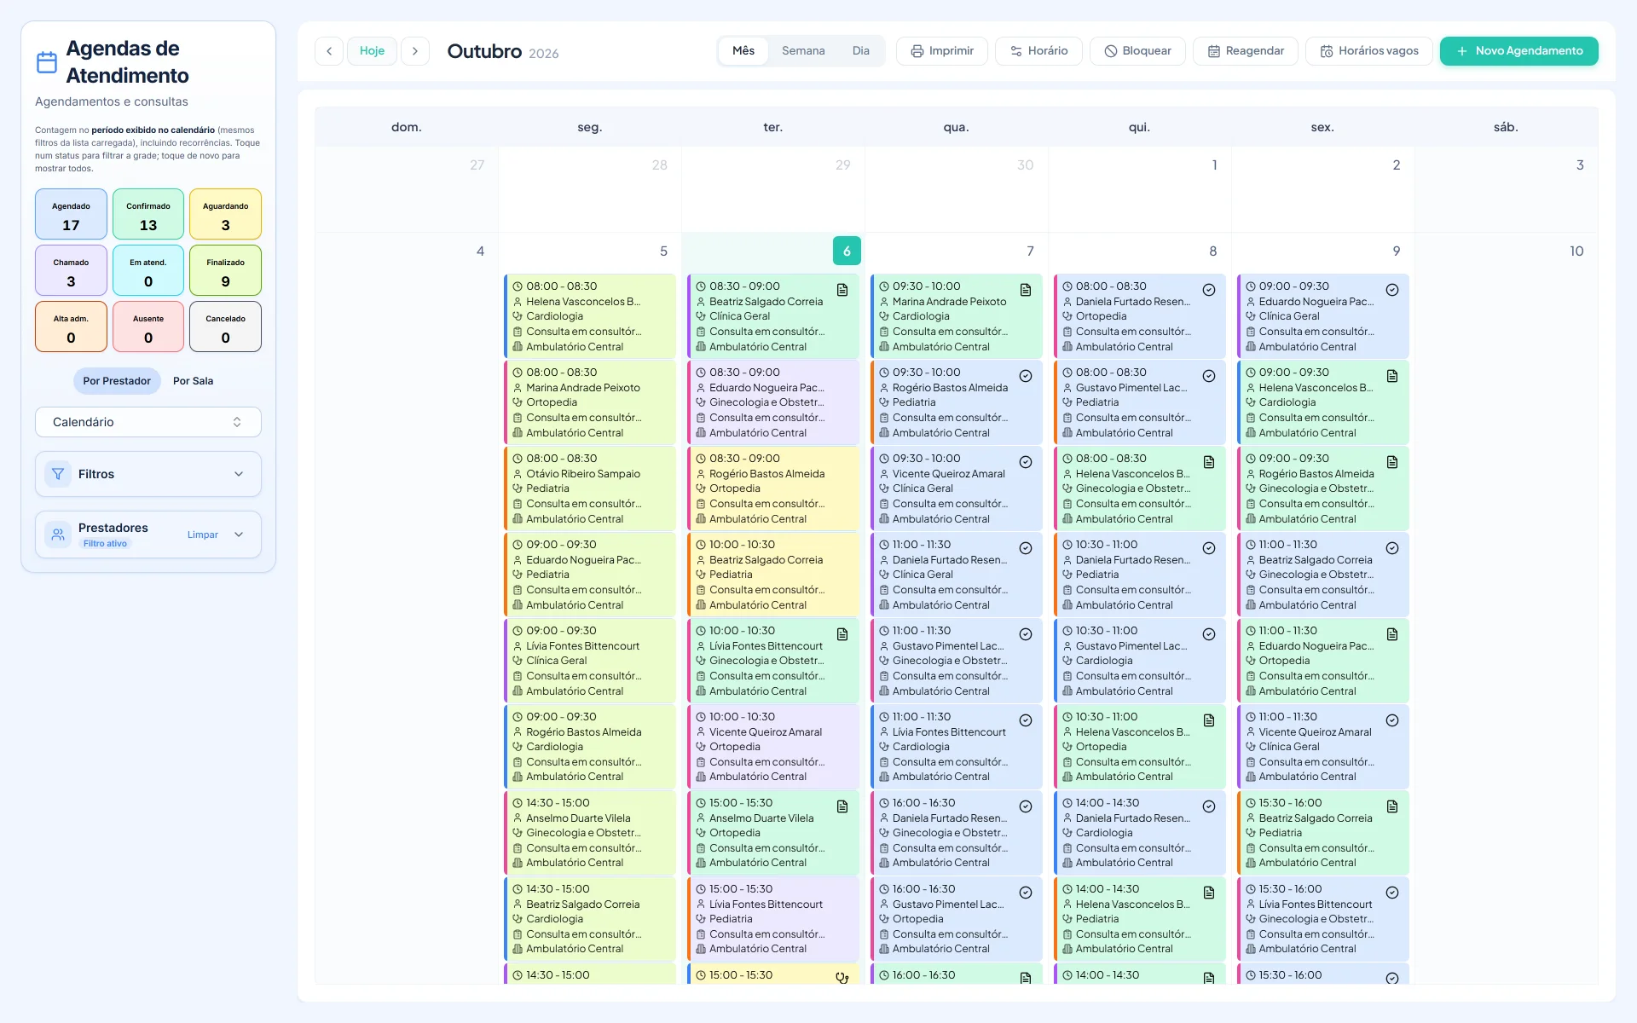Click the document icon on Beatriz Salgado 08:30 appointment

pos(842,290)
